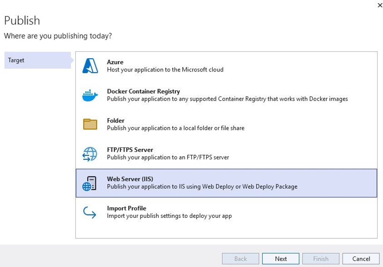
Task: Click the Azure cloud logo icon
Action: coord(90,66)
